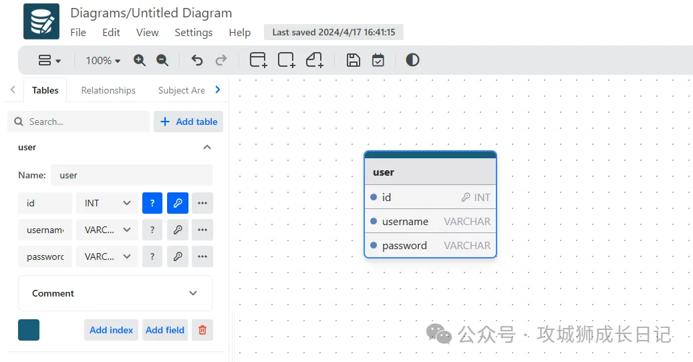The width and height of the screenshot is (693, 362).
Task: Click the add note toolbar icon
Action: click(x=315, y=60)
